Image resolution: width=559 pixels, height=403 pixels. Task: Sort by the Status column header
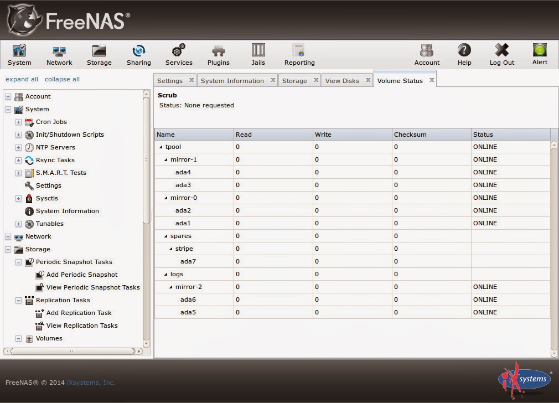click(x=510, y=135)
